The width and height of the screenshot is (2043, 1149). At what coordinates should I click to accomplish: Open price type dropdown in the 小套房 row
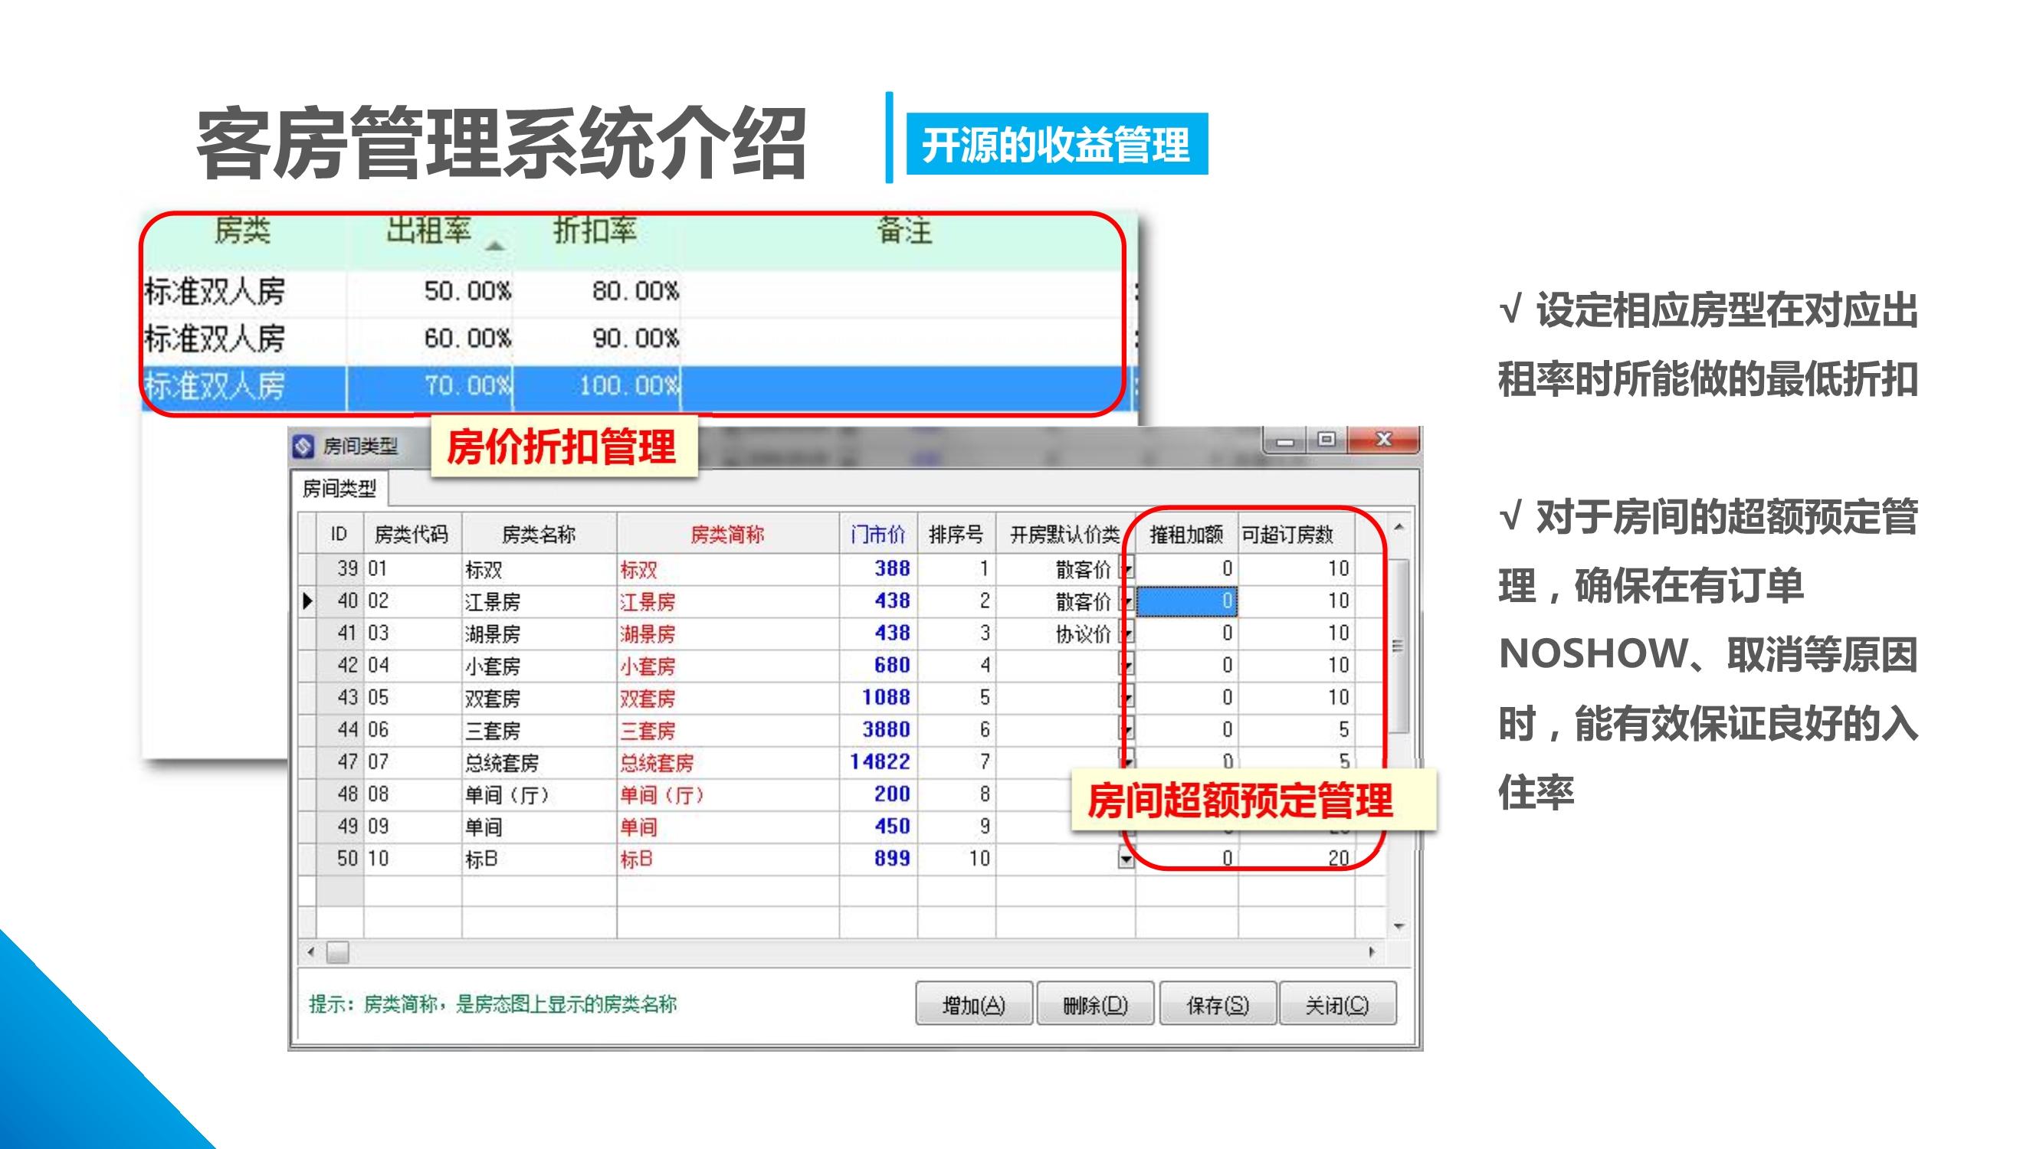click(1126, 666)
